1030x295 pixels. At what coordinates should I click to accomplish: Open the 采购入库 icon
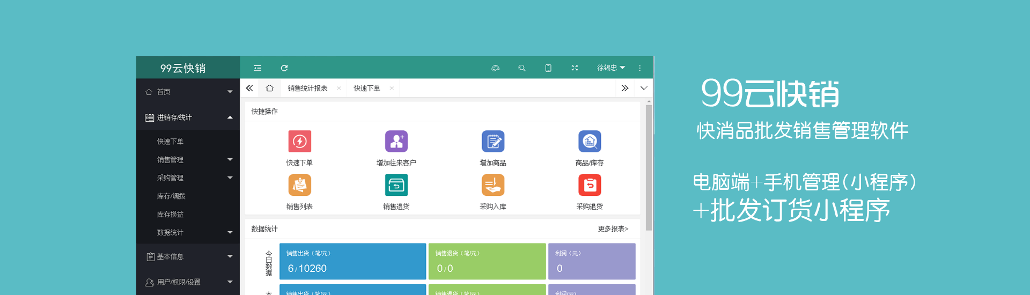(493, 186)
